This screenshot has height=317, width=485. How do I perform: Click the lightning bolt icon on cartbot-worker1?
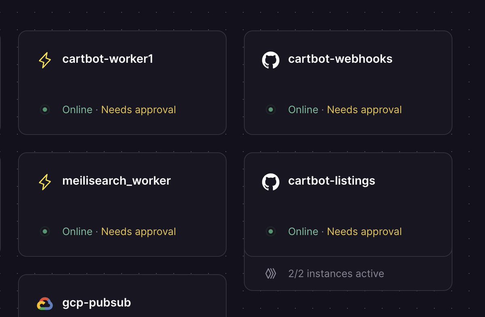(x=45, y=60)
